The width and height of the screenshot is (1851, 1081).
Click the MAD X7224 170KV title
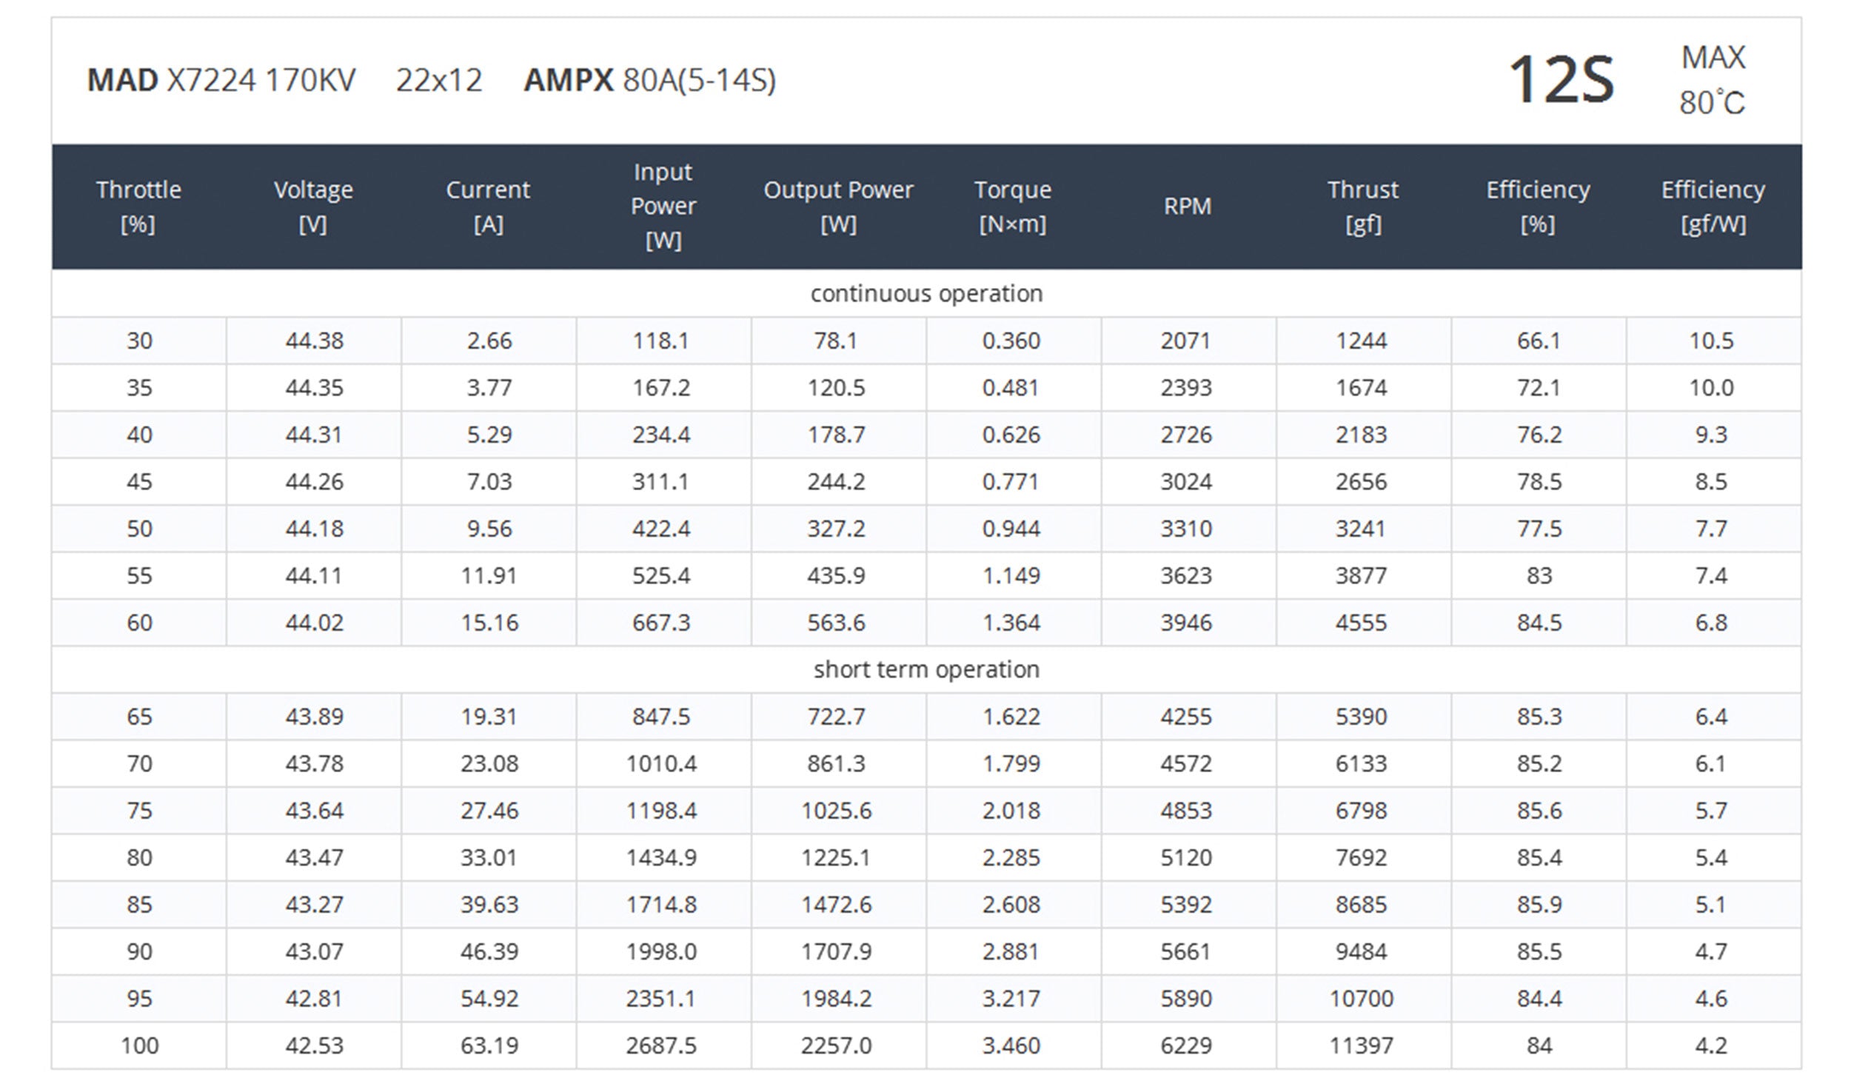[x=221, y=80]
